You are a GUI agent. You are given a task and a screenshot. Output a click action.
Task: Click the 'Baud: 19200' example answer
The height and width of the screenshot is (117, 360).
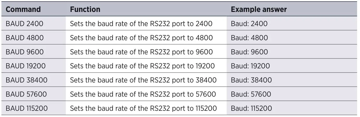[x=250, y=66]
